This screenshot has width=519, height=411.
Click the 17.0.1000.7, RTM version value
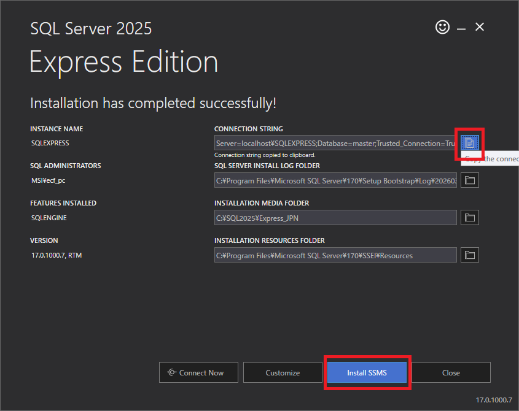[57, 255]
